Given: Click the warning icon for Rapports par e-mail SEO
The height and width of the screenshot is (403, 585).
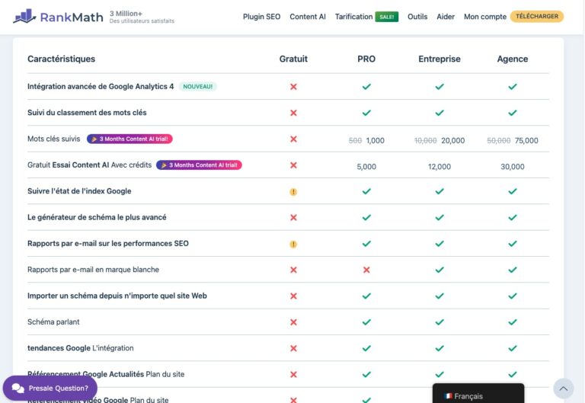Looking at the screenshot, I should [x=293, y=244].
